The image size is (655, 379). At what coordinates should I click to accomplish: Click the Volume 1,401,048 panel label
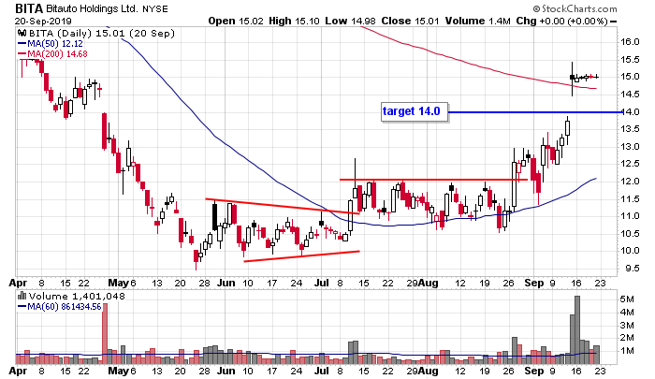tap(77, 297)
